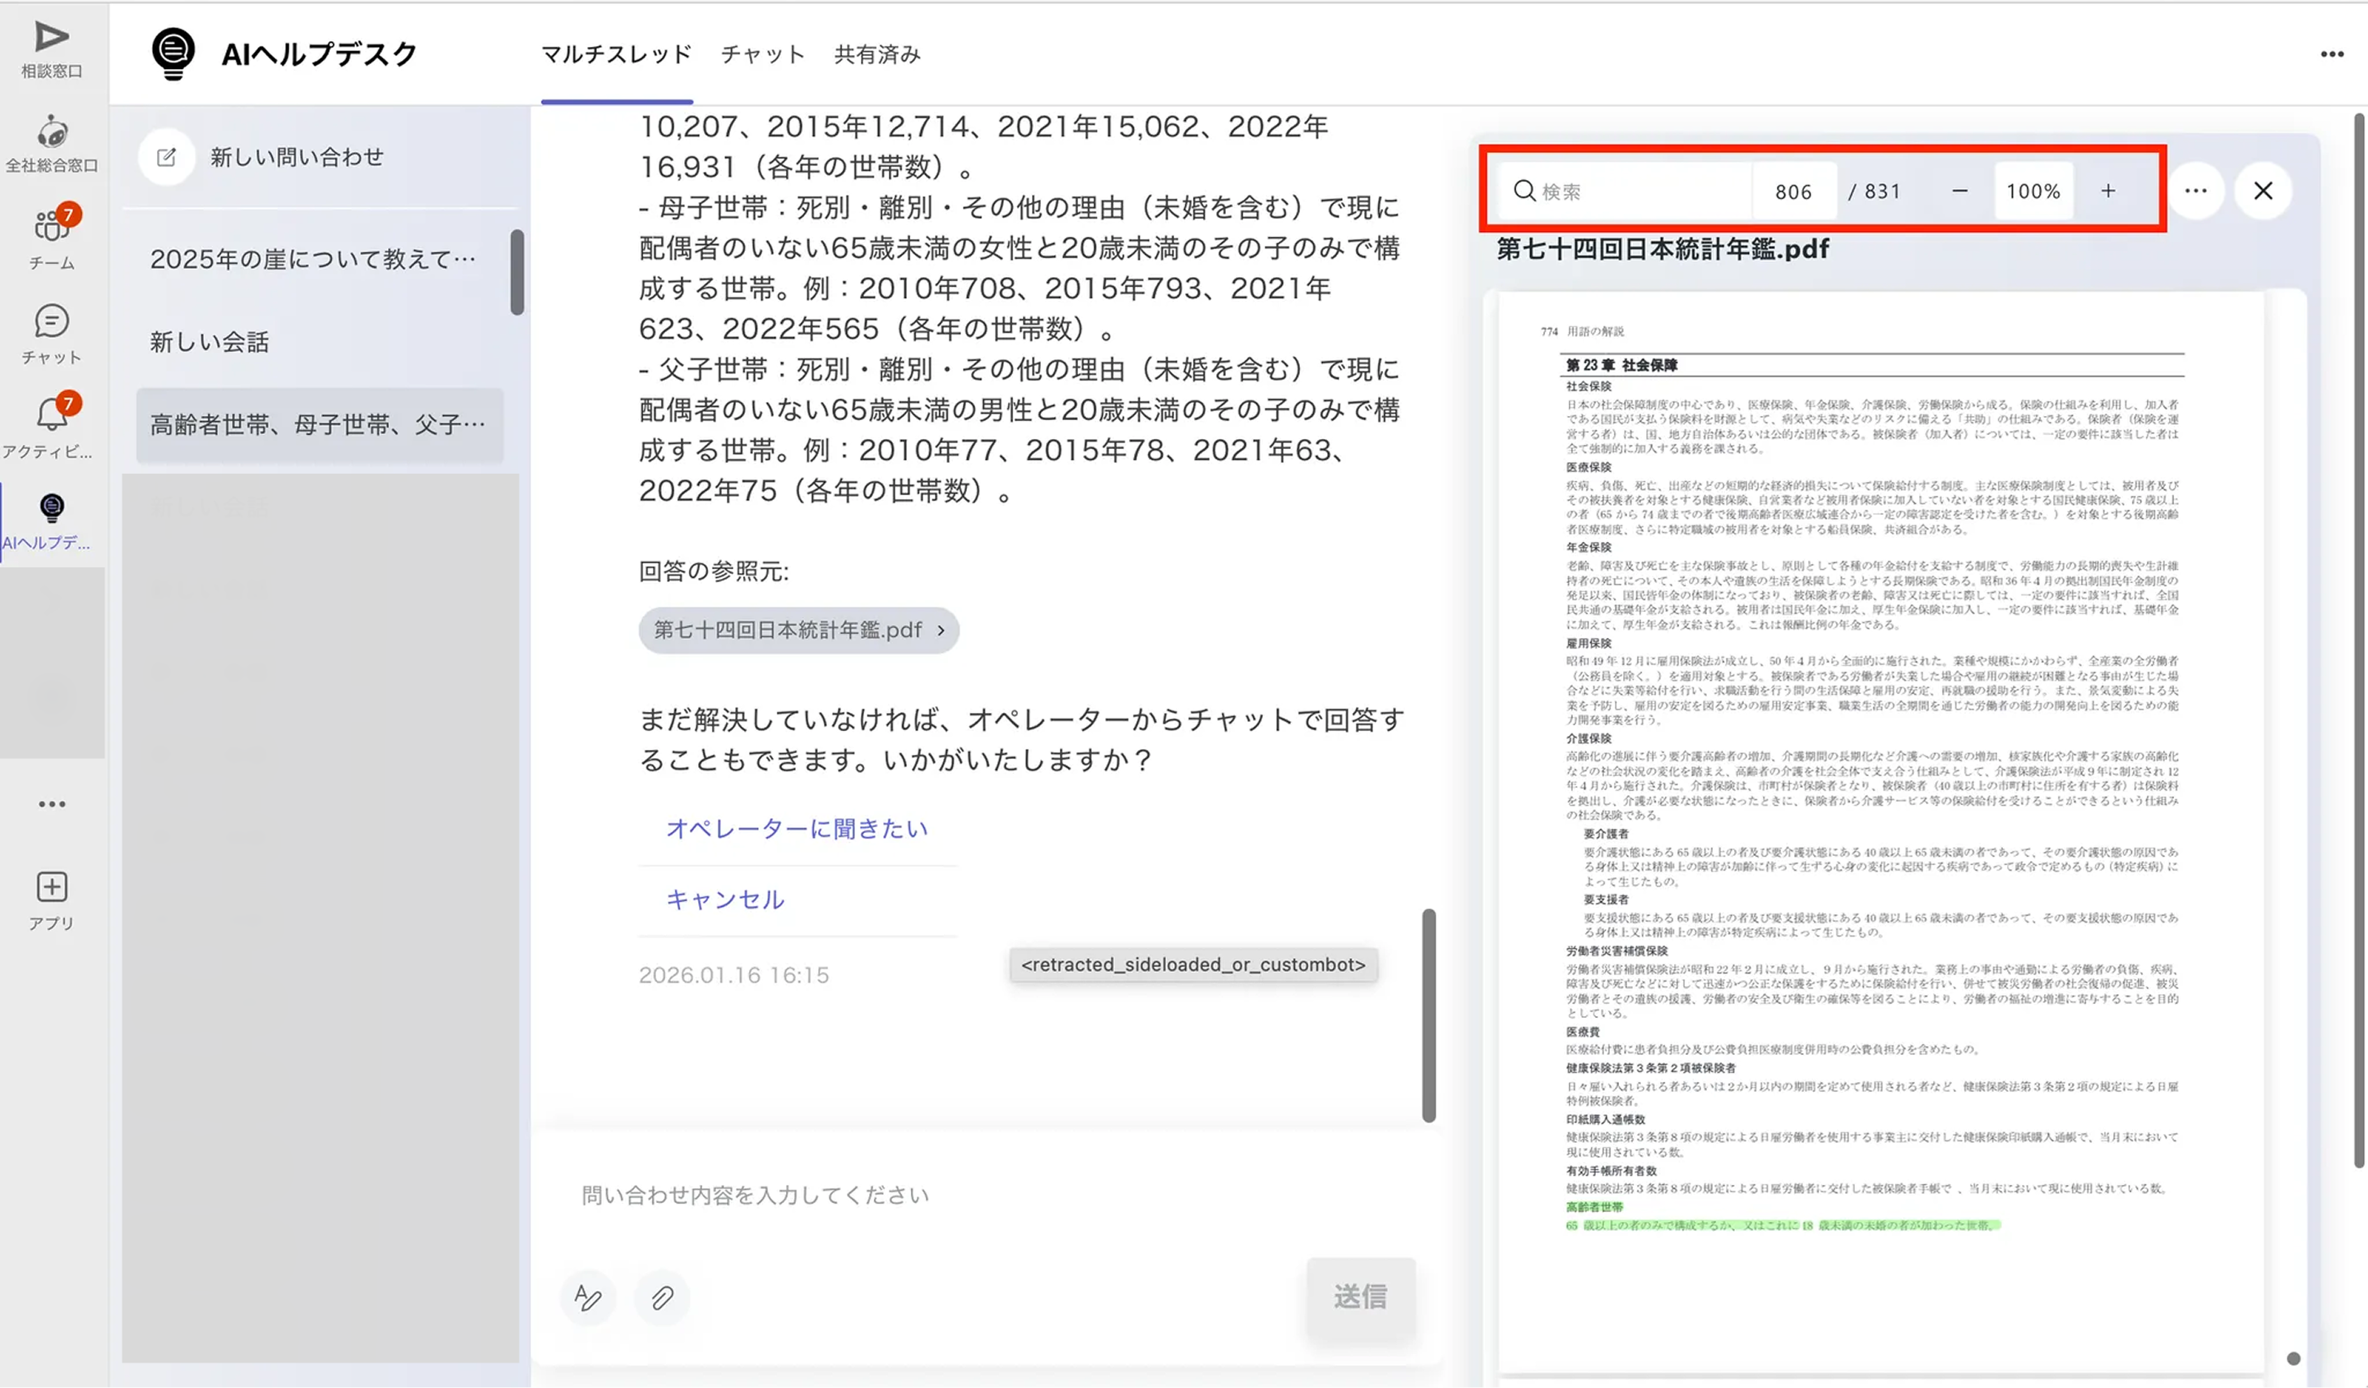Click the AIヘルプデスク lightbulb logo in header

click(x=173, y=53)
